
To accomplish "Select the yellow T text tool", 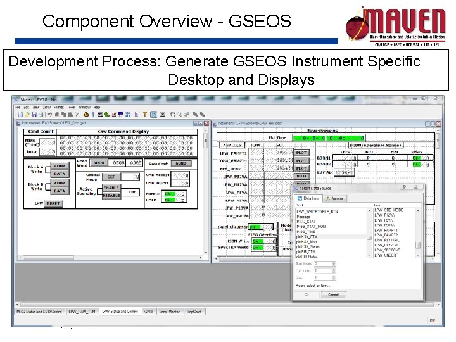I will pyautogui.click(x=145, y=115).
